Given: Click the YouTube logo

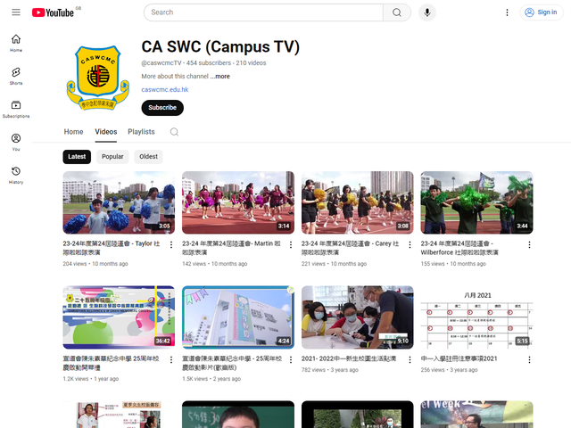Looking at the screenshot, I should click(x=53, y=12).
